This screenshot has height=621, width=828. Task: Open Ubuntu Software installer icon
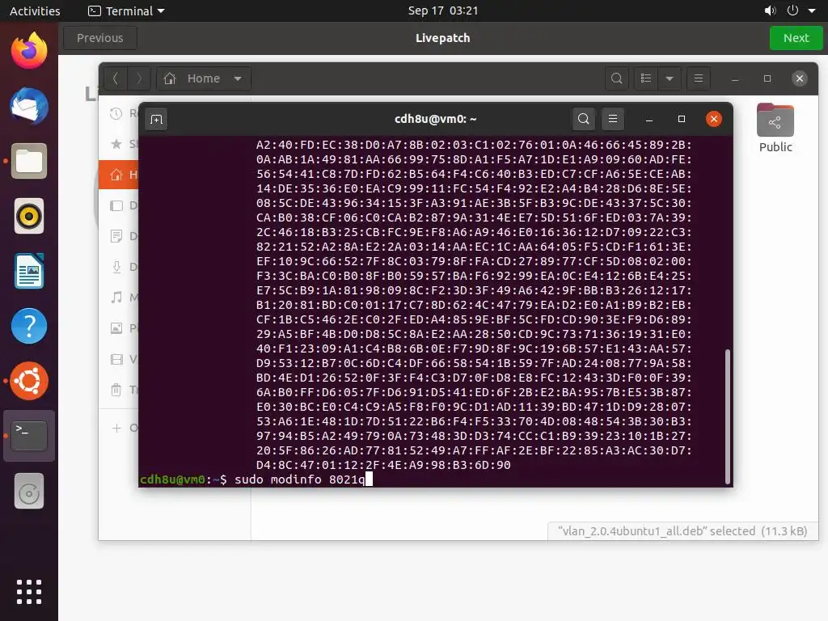coord(29,381)
